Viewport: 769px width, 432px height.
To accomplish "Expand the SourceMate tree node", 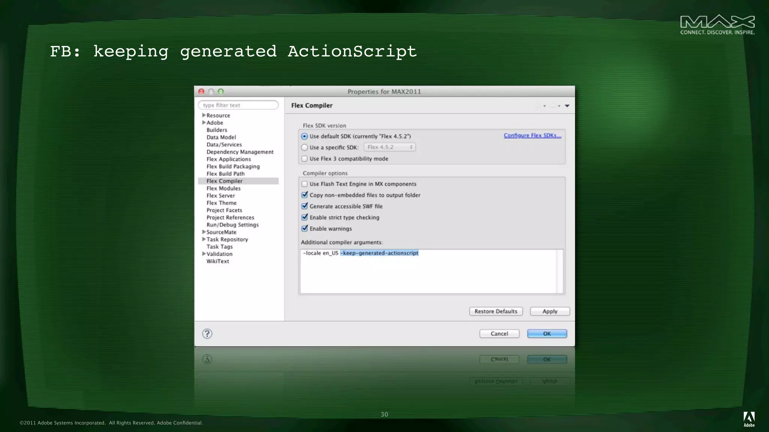I will (x=204, y=232).
